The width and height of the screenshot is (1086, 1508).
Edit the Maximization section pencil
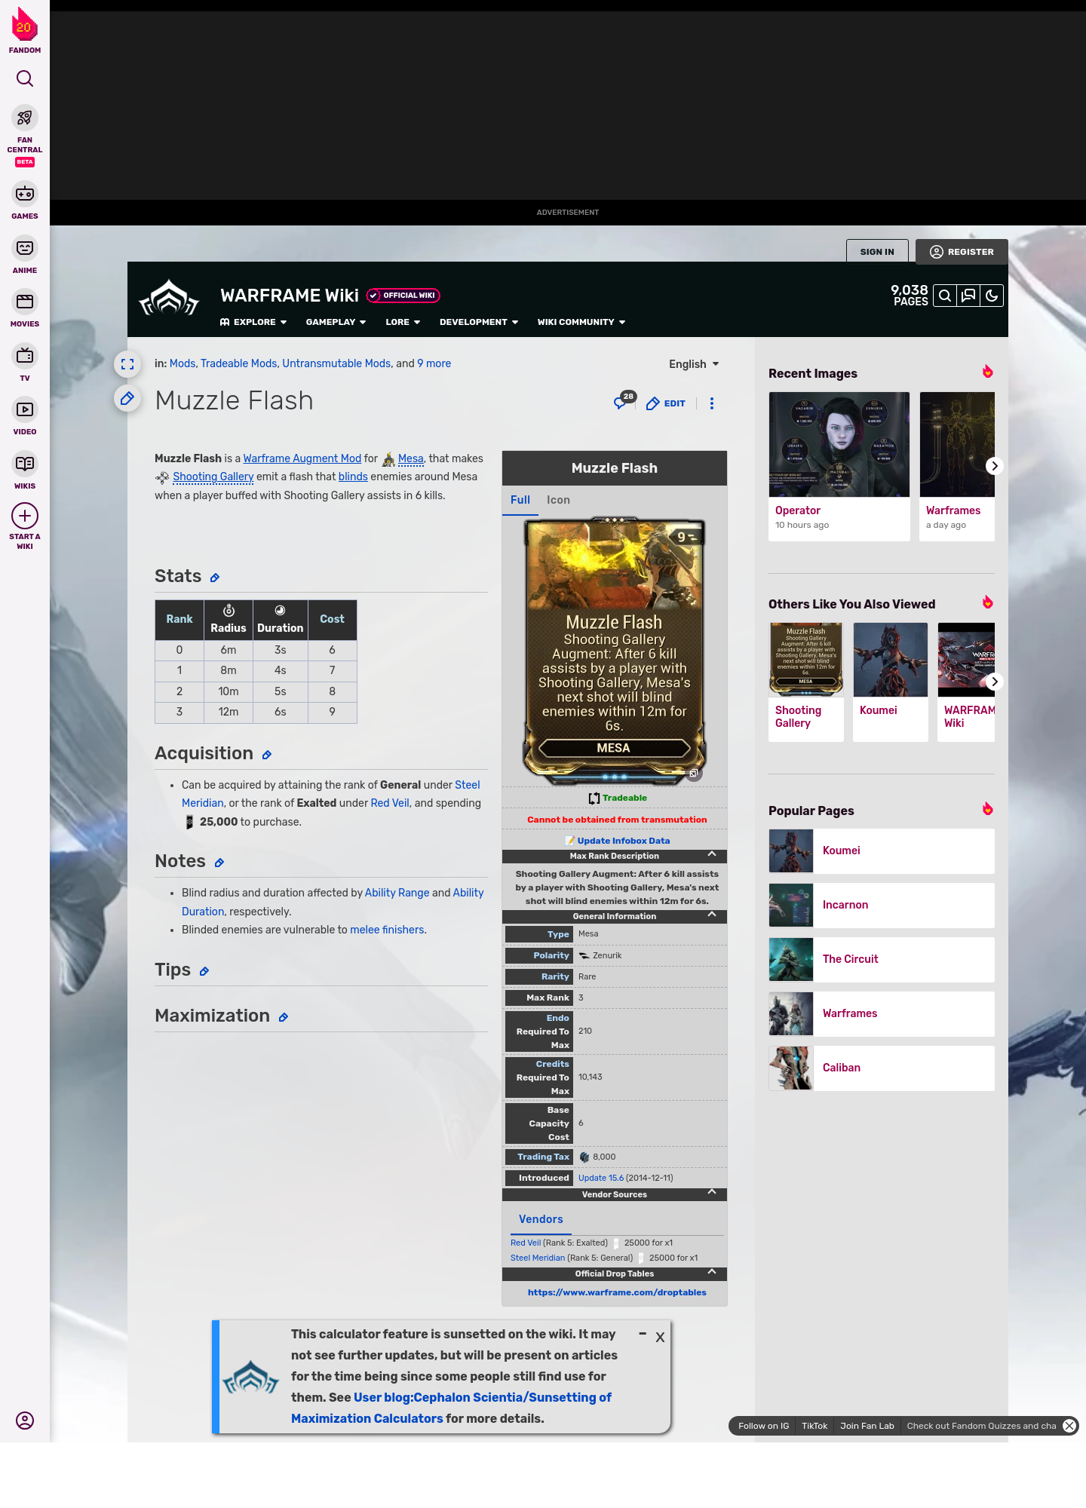click(284, 1017)
